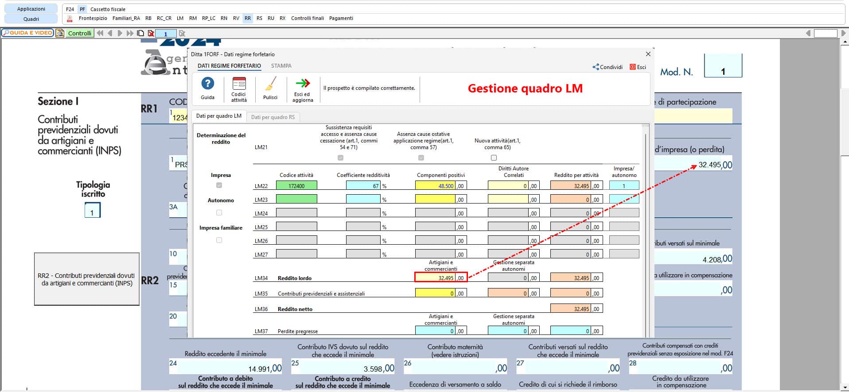Open the RS quadro menu item

pos(259,18)
